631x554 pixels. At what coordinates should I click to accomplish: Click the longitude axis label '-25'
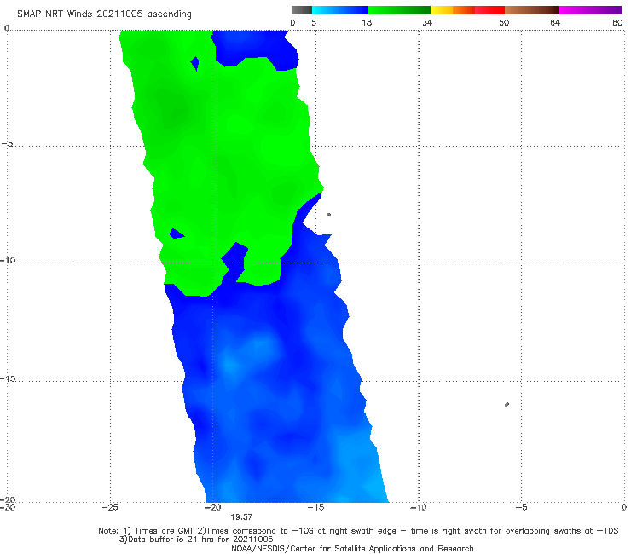tap(110, 507)
